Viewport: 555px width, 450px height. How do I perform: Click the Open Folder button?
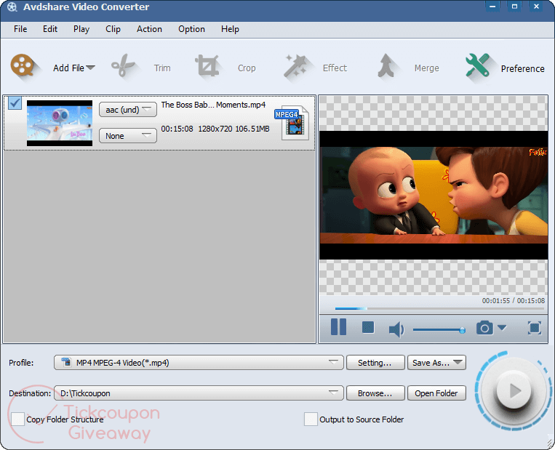click(x=436, y=393)
